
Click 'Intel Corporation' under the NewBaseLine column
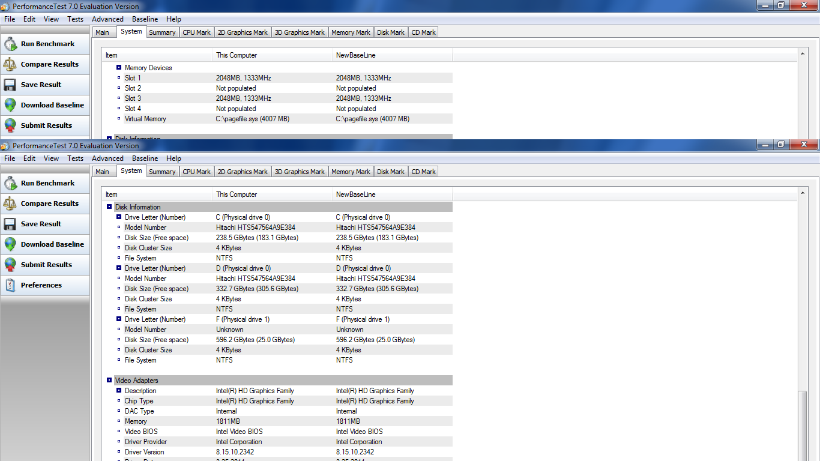(359, 442)
